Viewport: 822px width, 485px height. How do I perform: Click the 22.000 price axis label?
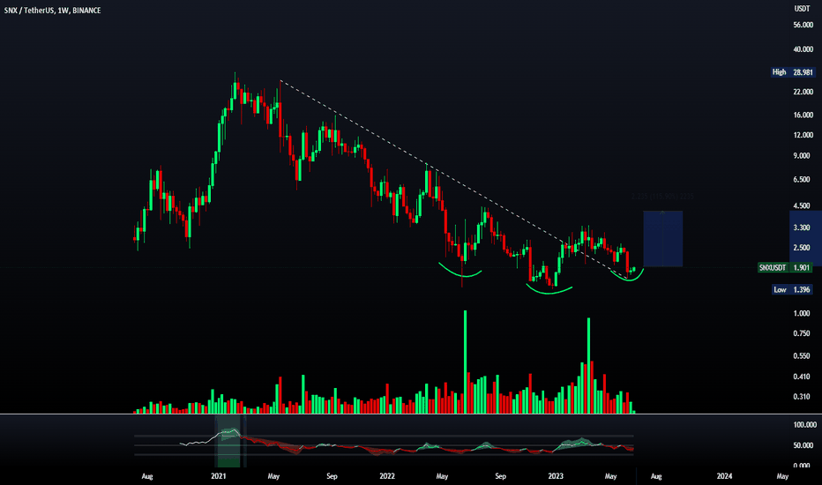[803, 91]
